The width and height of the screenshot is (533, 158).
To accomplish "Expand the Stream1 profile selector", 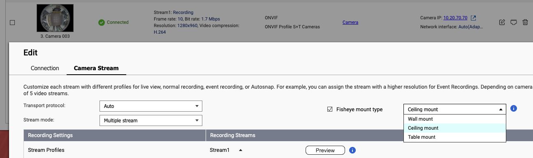I will [x=241, y=150].
